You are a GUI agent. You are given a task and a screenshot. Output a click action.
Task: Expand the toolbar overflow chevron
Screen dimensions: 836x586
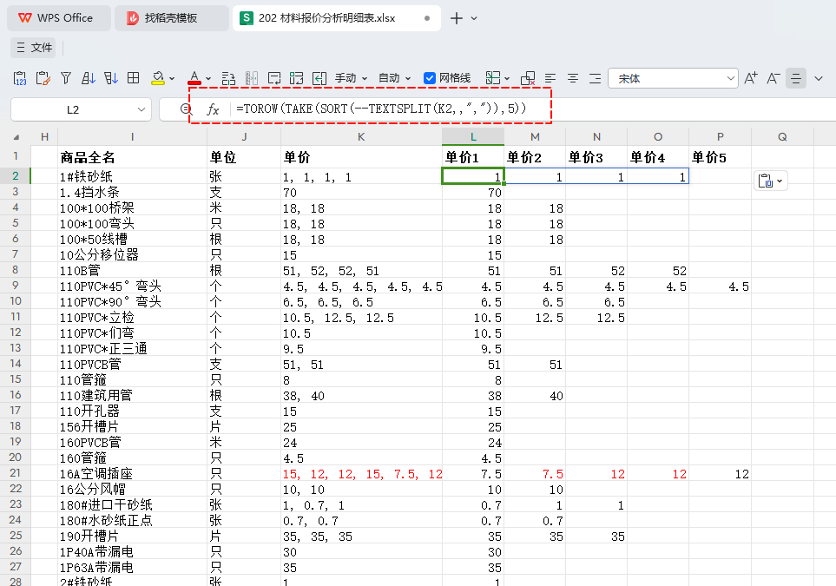[819, 78]
